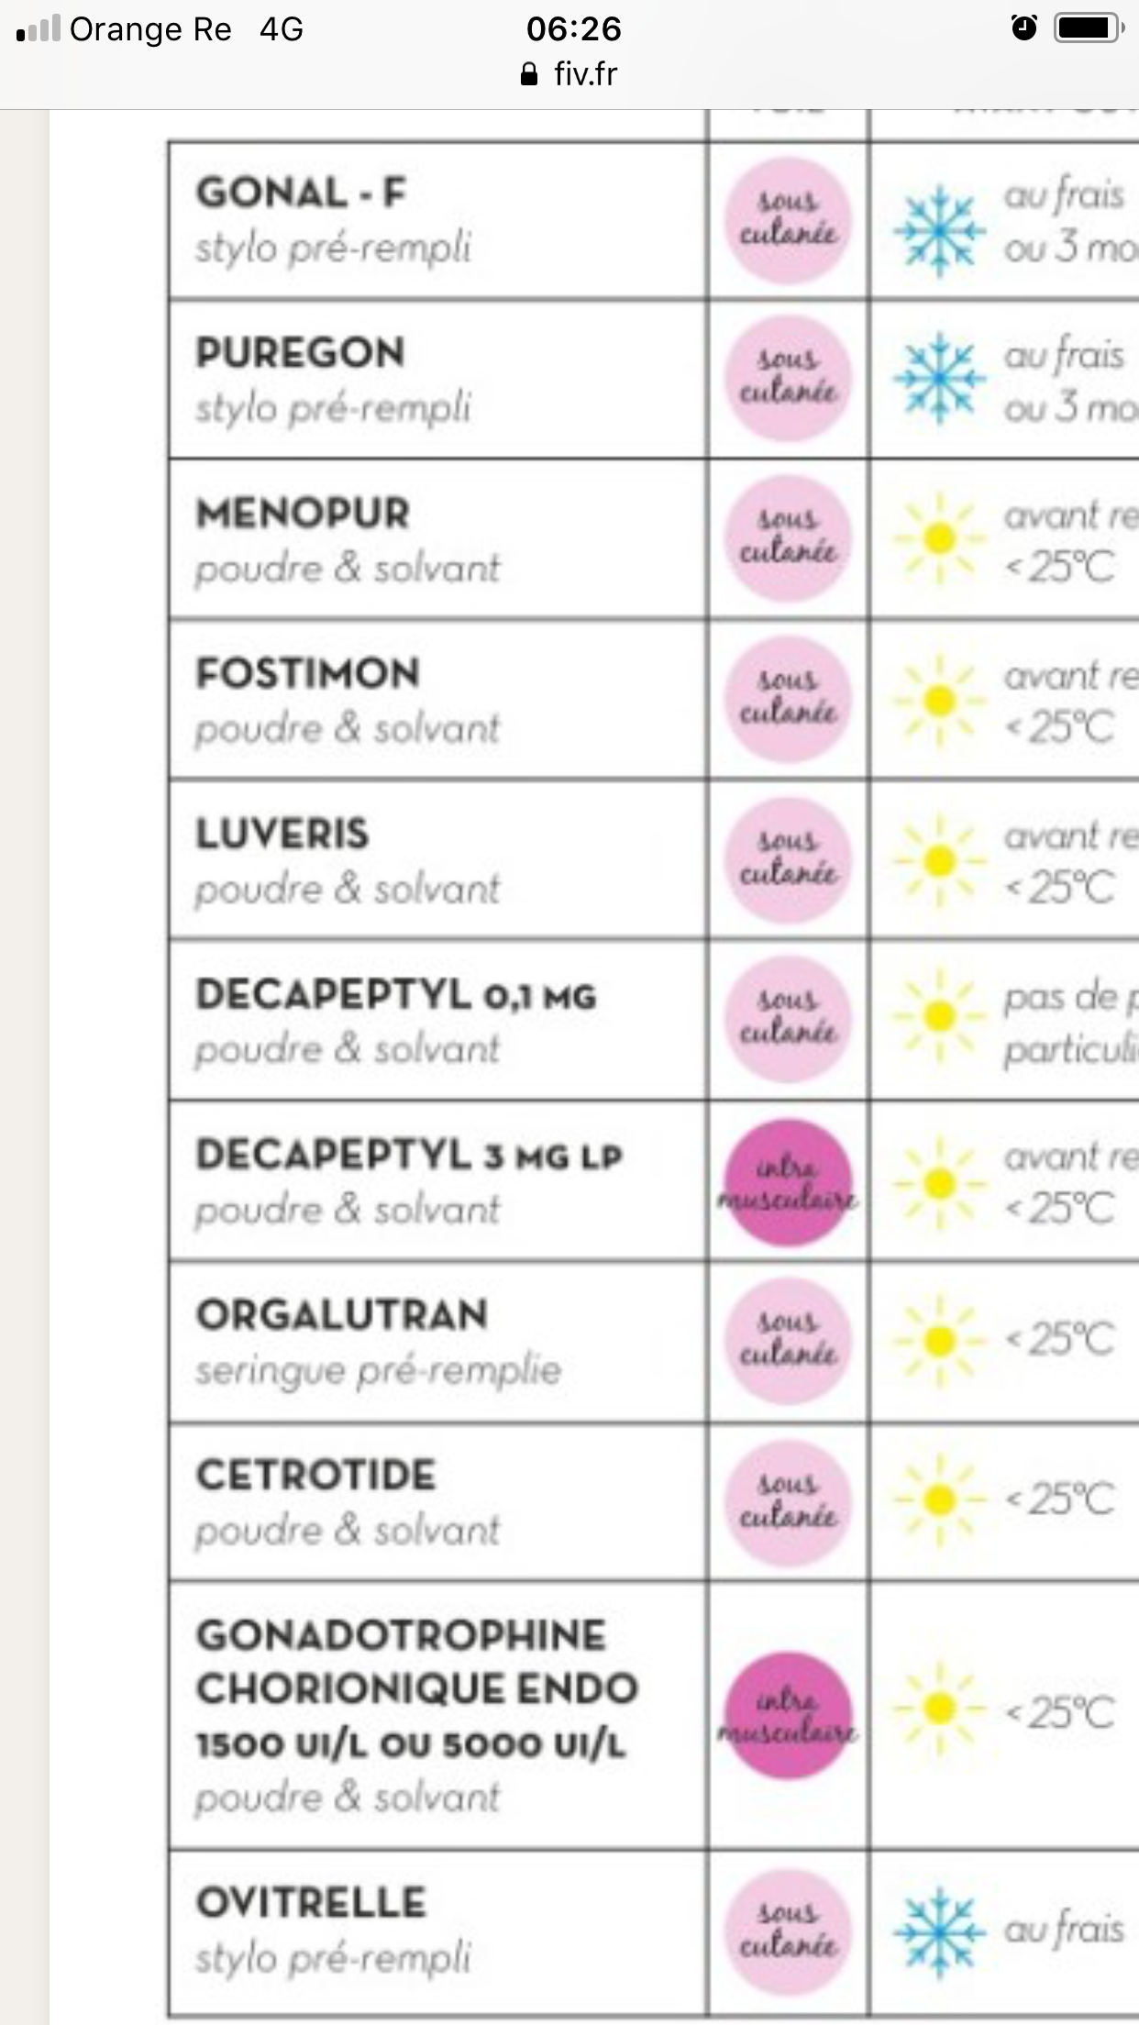Tap the dark pink intra musculaire badge for Decapeptyl 3 mg
This screenshot has width=1139, height=2025.
(x=788, y=1182)
